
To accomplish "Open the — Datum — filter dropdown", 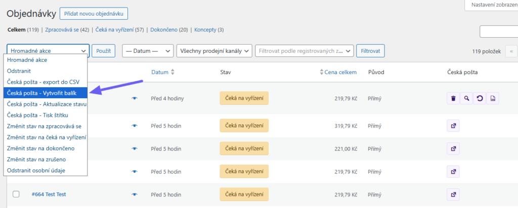I will [148, 51].
